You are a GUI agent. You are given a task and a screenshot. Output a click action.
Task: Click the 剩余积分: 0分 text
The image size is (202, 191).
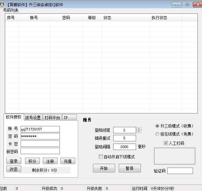[44, 170]
